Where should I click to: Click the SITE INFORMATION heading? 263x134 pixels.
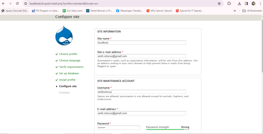click(109, 32)
